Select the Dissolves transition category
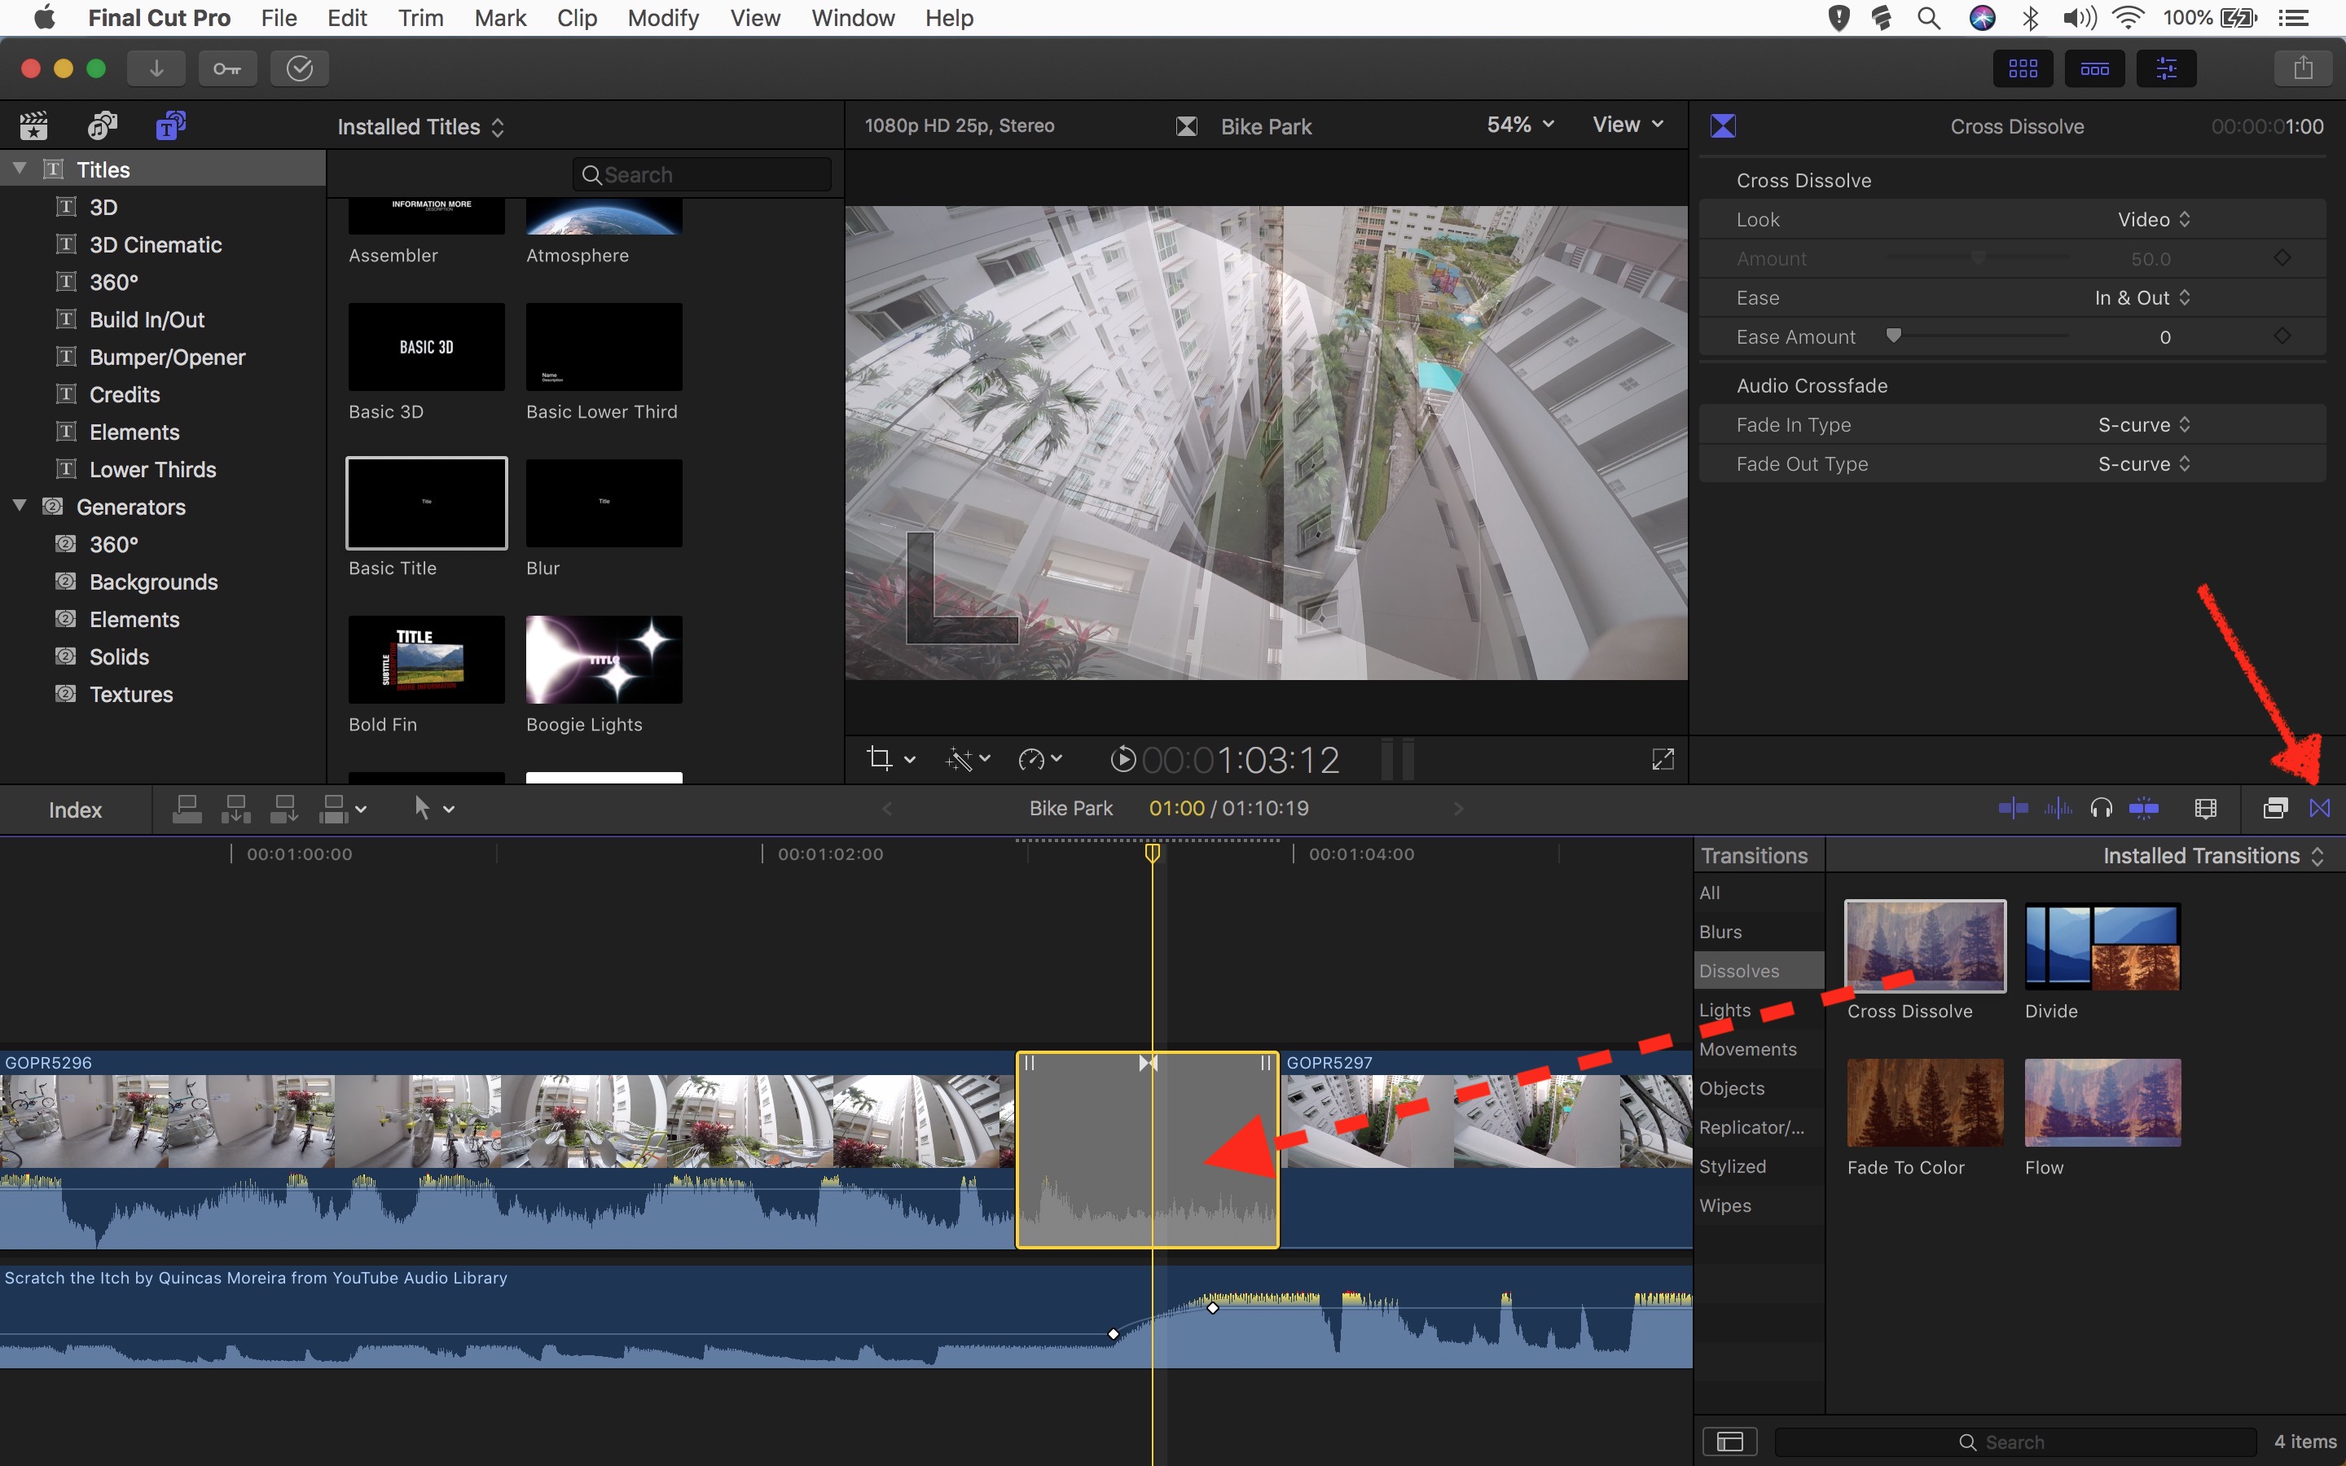 [1740, 969]
